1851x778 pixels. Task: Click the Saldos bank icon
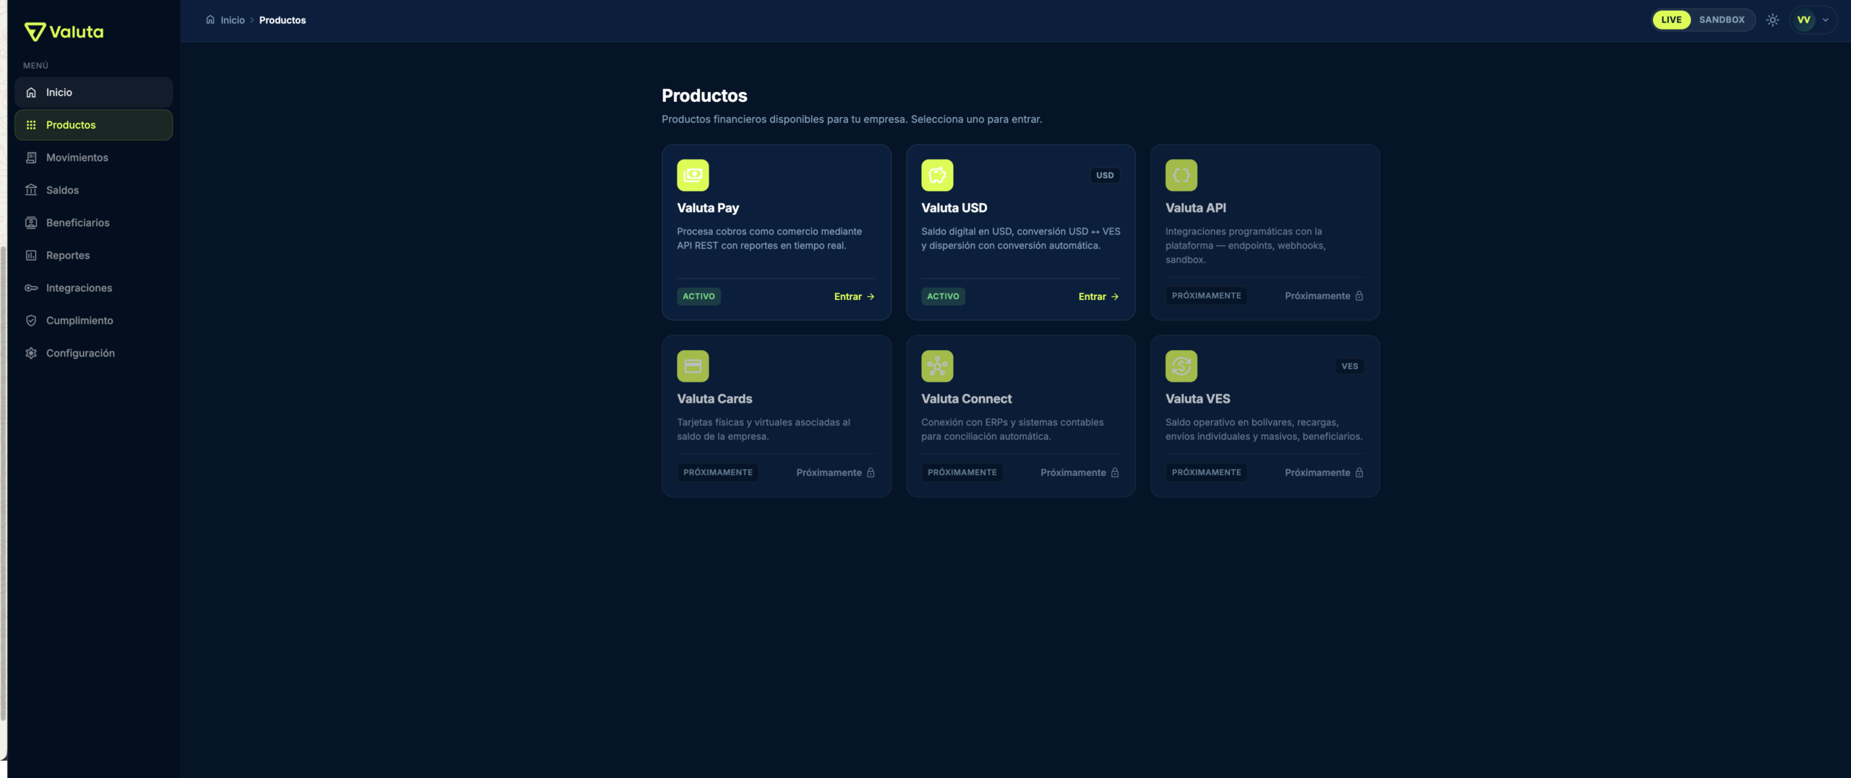click(31, 190)
